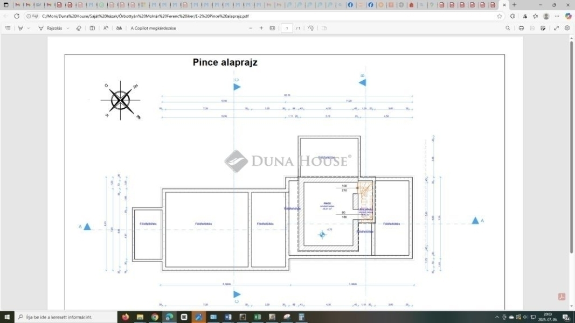Start the read aloud function
575x323 pixels.
click(x=106, y=28)
